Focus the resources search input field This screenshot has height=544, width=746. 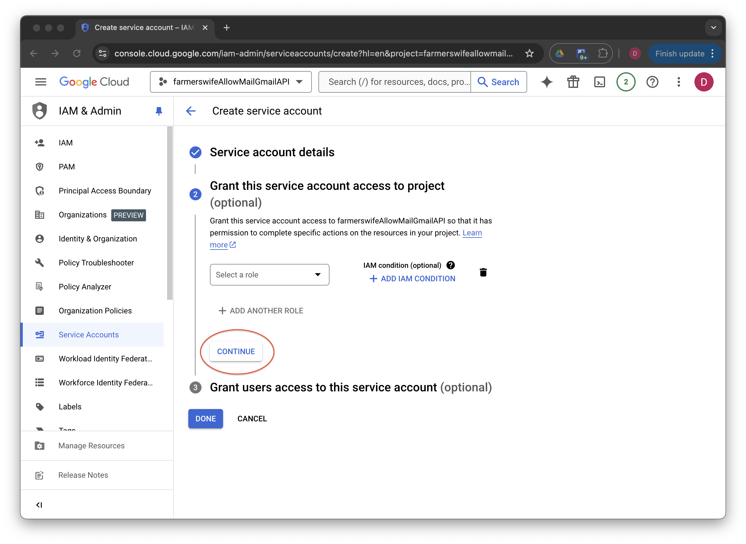point(395,82)
